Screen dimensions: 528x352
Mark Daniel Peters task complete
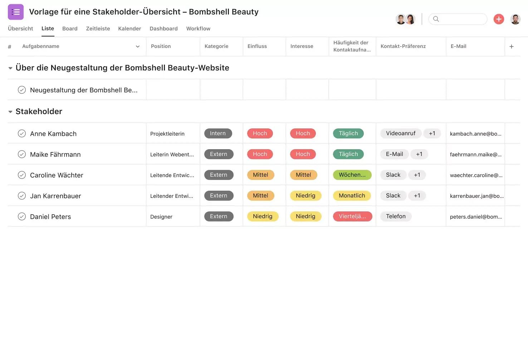click(22, 216)
